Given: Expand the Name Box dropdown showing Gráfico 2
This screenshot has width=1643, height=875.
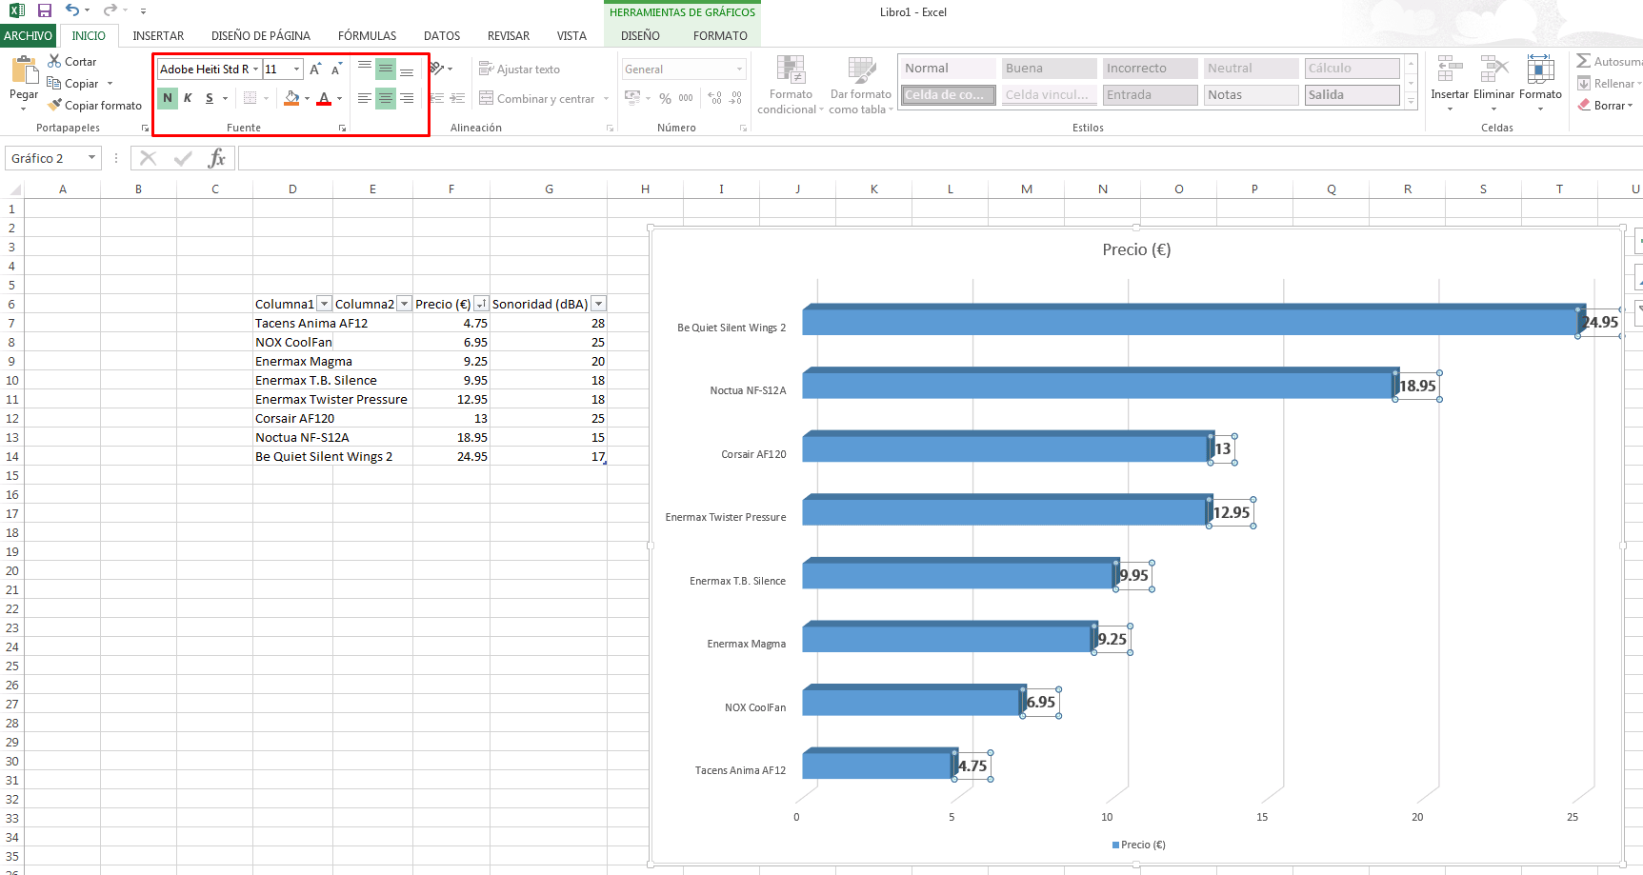Looking at the screenshot, I should (x=91, y=158).
